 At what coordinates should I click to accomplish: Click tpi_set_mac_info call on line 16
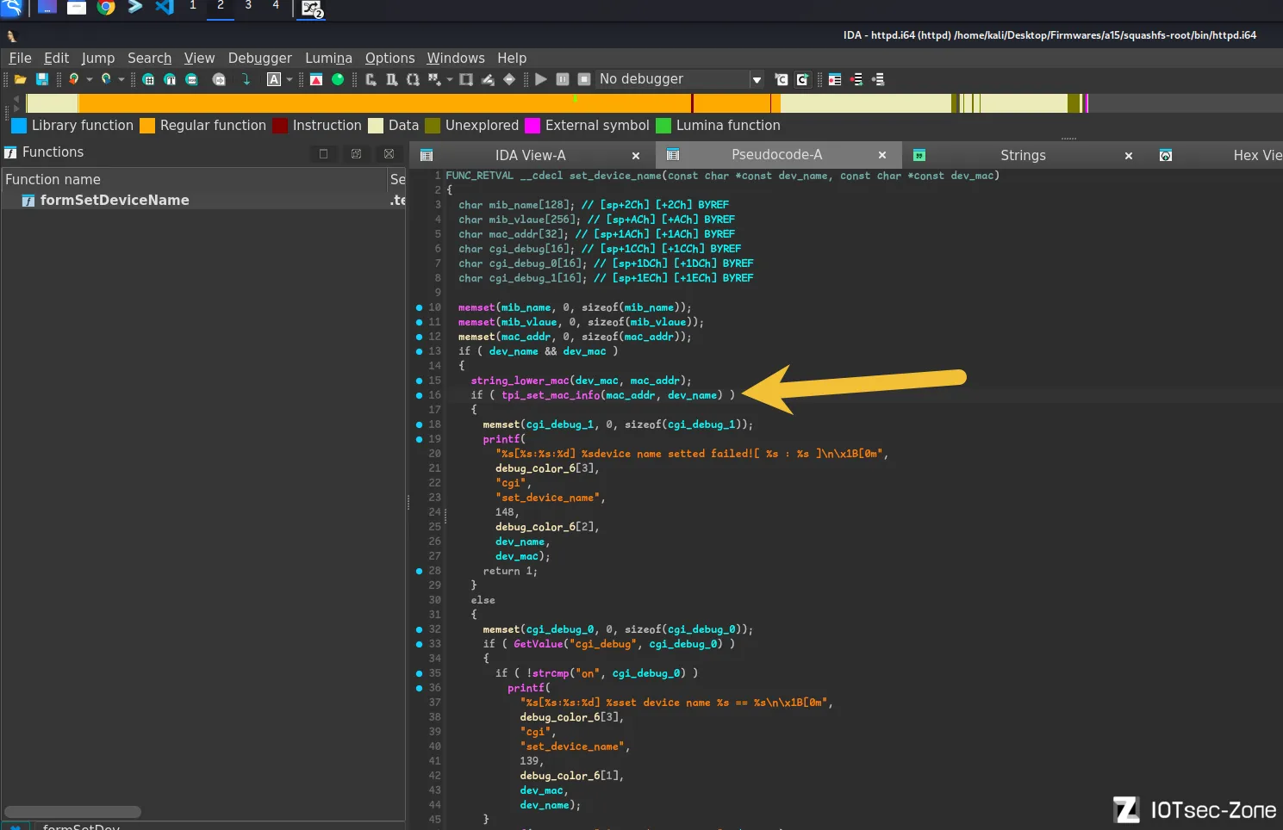tap(551, 395)
